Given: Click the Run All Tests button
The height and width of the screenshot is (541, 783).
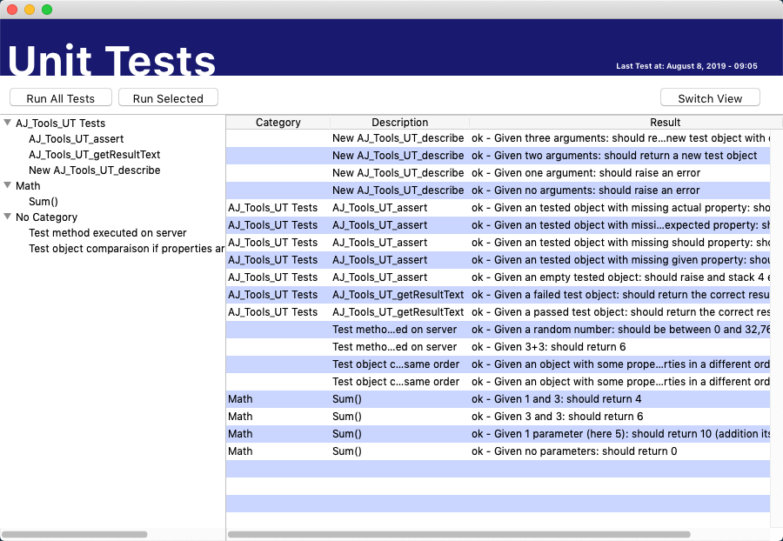Looking at the screenshot, I should pos(60,97).
